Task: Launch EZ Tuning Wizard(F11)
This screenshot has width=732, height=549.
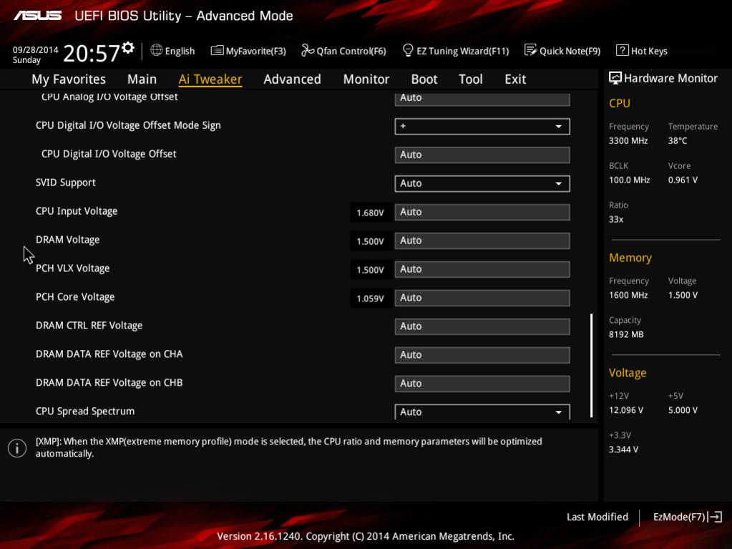Action: pyautogui.click(x=456, y=51)
